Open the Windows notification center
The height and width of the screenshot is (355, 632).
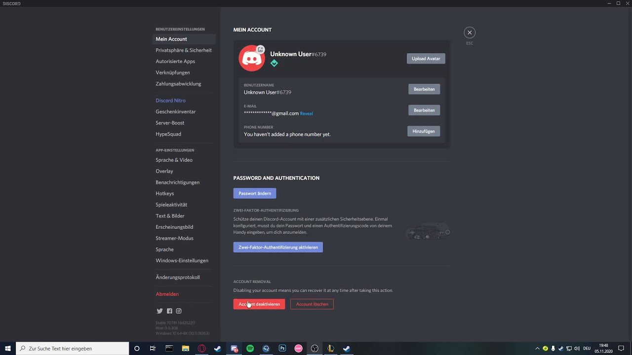pyautogui.click(x=621, y=349)
